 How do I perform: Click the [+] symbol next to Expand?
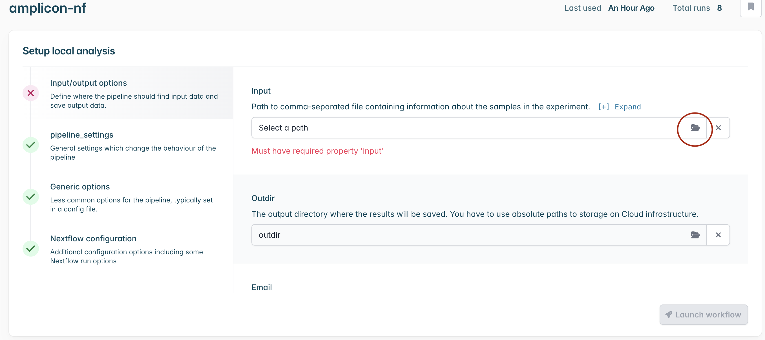click(x=603, y=107)
